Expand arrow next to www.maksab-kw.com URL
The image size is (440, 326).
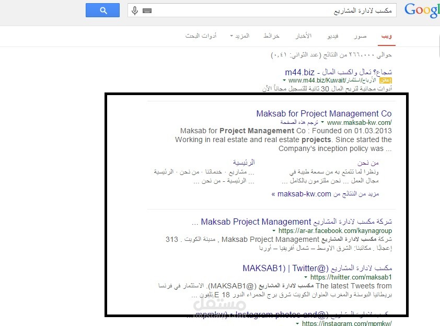pyautogui.click(x=322, y=122)
